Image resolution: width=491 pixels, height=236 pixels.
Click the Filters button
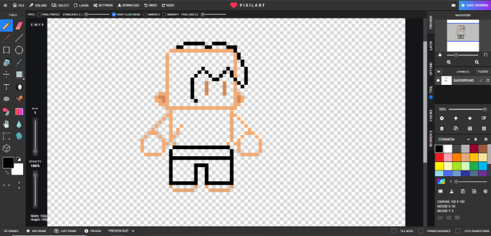(x=483, y=71)
